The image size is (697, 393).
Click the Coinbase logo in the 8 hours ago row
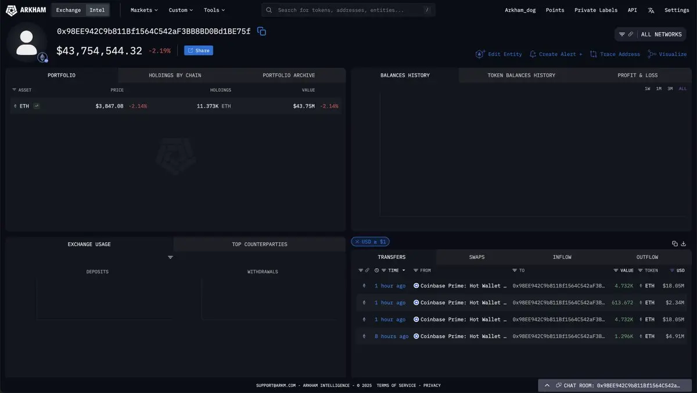[x=416, y=336]
